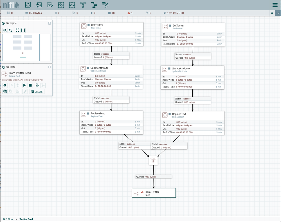Image resolution: width=281 pixels, height=222 pixels.
Task: Open search from the status bar magnifier
Action: [271, 13]
